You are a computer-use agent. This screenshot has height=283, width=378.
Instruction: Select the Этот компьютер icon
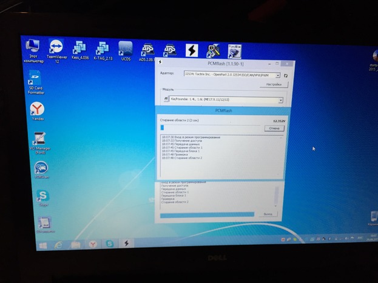click(33, 47)
